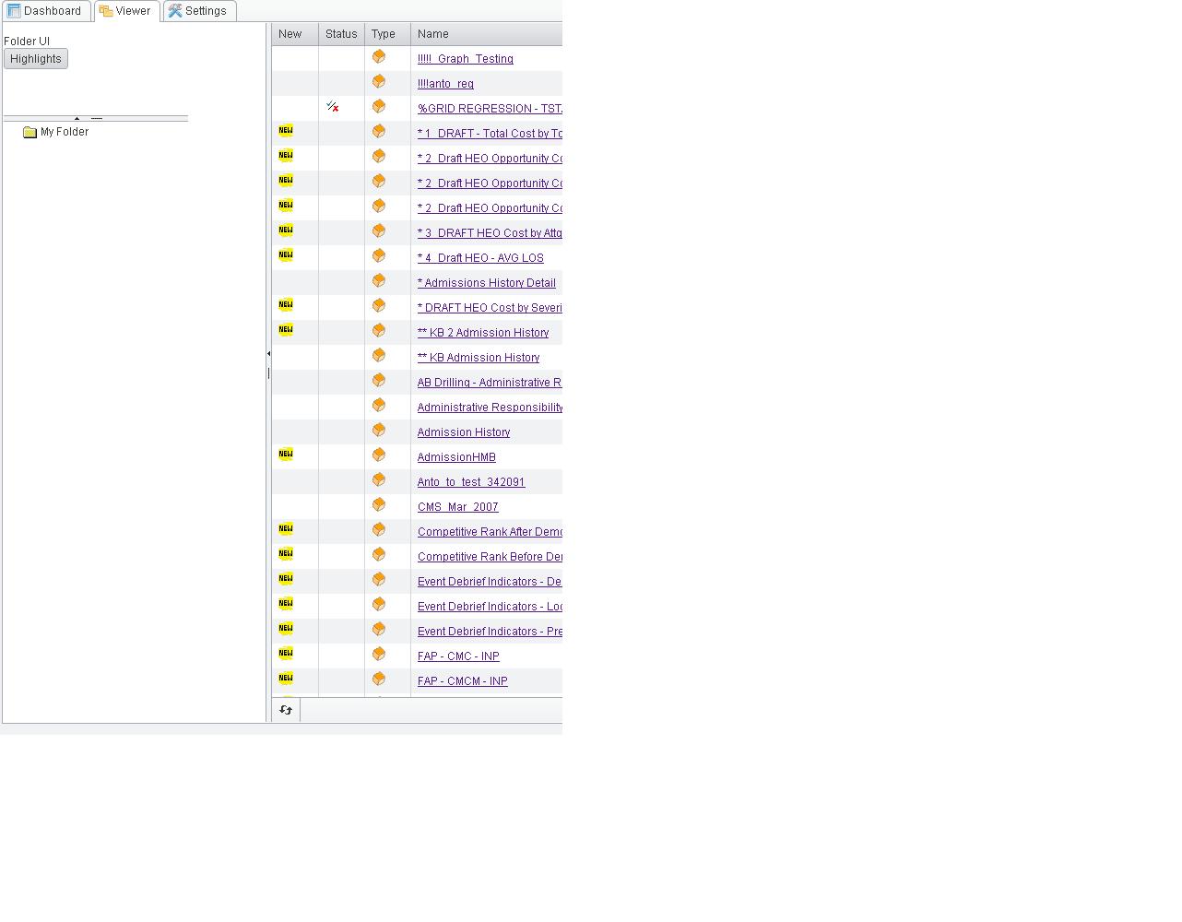The height and width of the screenshot is (922, 1182).
Task: Collapse the folder pane using the top splitter arrow
Action: click(x=77, y=118)
